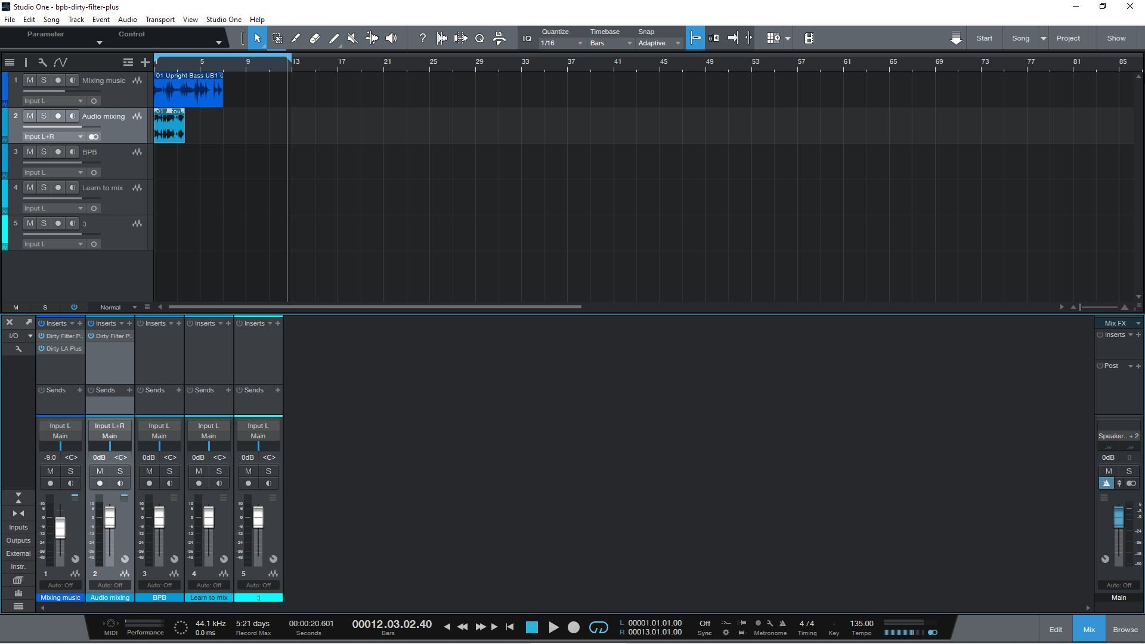
Task: Choose the Listen speaker tool
Action: click(391, 38)
